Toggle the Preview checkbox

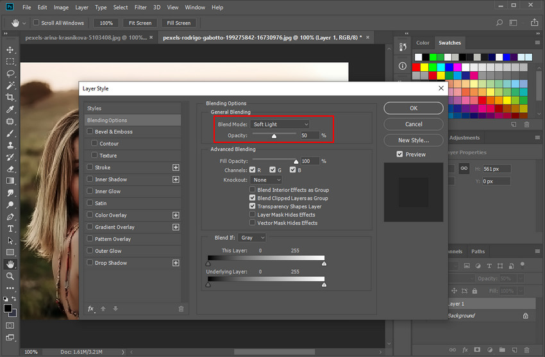coord(400,154)
